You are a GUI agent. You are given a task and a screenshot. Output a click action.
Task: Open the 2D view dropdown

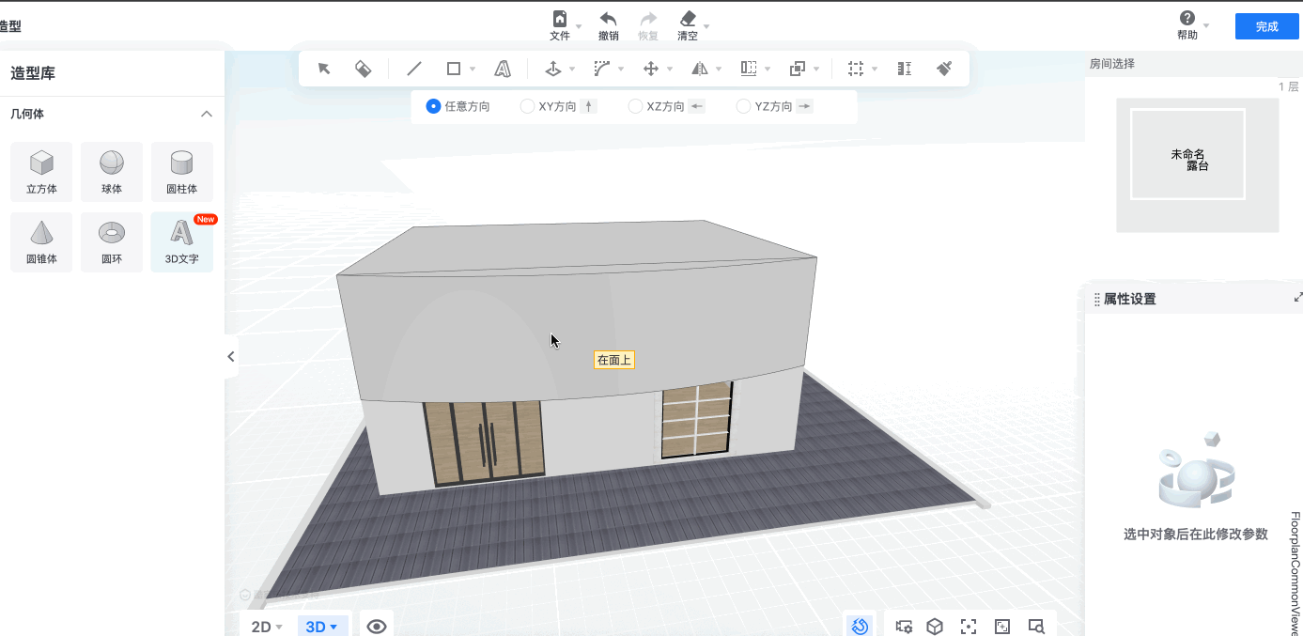coord(267,627)
